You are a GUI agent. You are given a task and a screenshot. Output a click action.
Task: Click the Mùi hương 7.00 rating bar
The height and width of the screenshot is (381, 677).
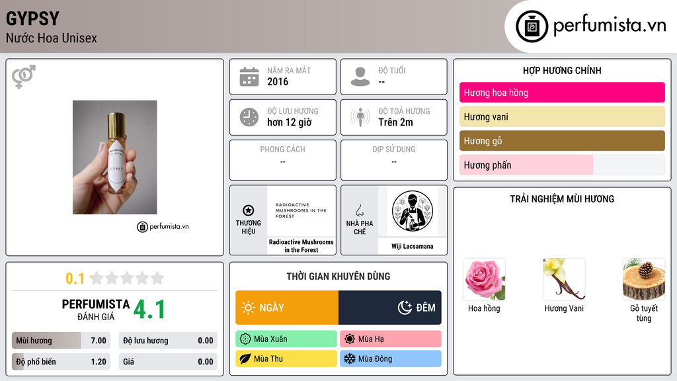[x=61, y=341]
